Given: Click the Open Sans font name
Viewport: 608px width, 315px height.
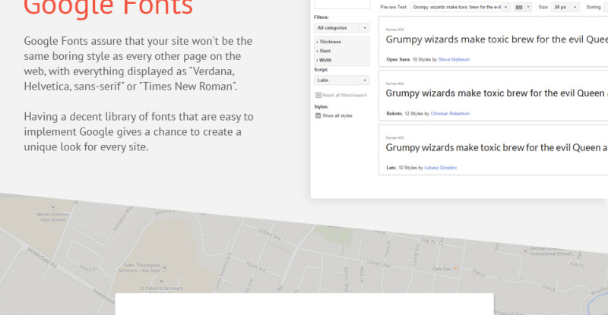Looking at the screenshot, I should point(397,60).
